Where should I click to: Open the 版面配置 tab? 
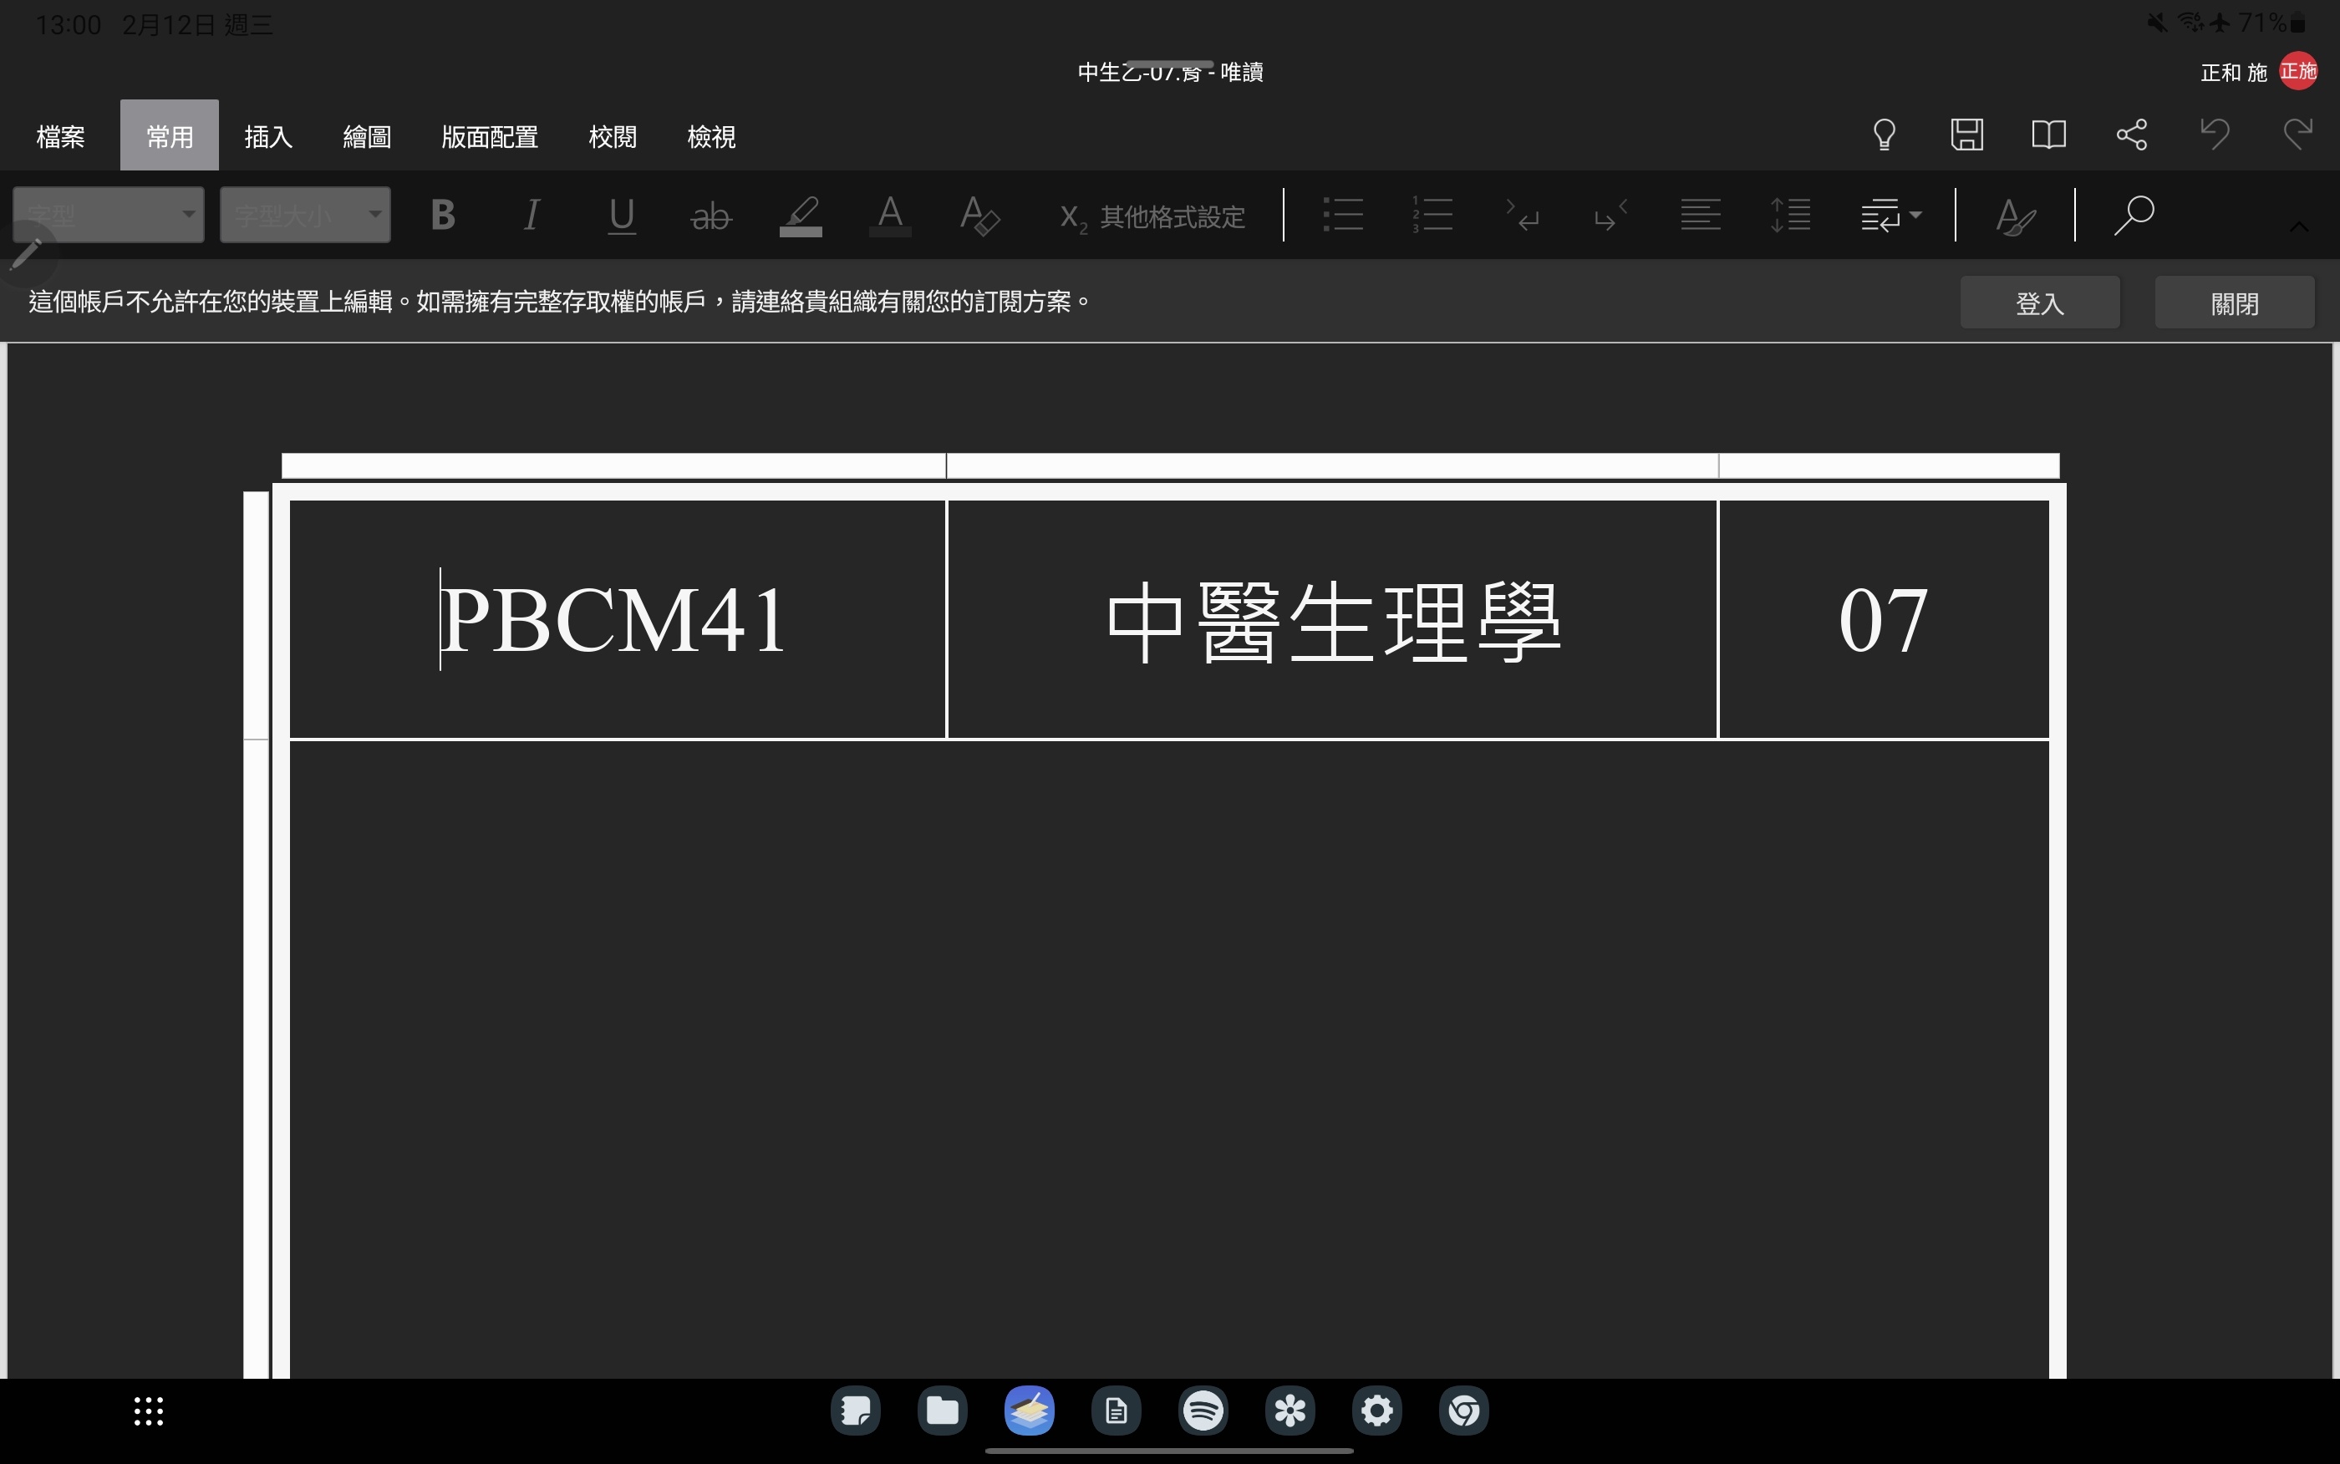click(x=489, y=136)
